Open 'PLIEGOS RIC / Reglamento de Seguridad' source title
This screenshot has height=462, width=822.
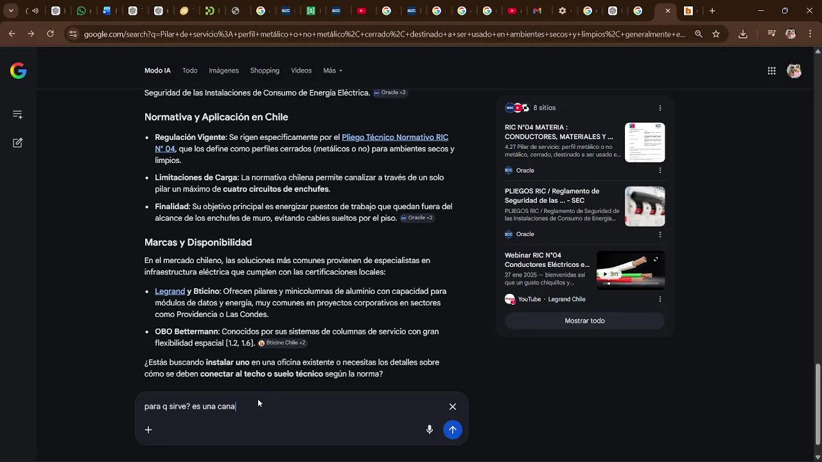coord(552,196)
